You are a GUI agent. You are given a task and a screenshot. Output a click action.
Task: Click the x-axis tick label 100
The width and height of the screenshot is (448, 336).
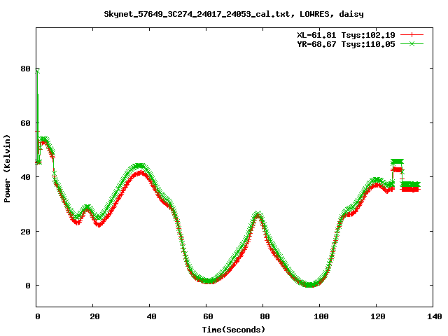click(321, 316)
